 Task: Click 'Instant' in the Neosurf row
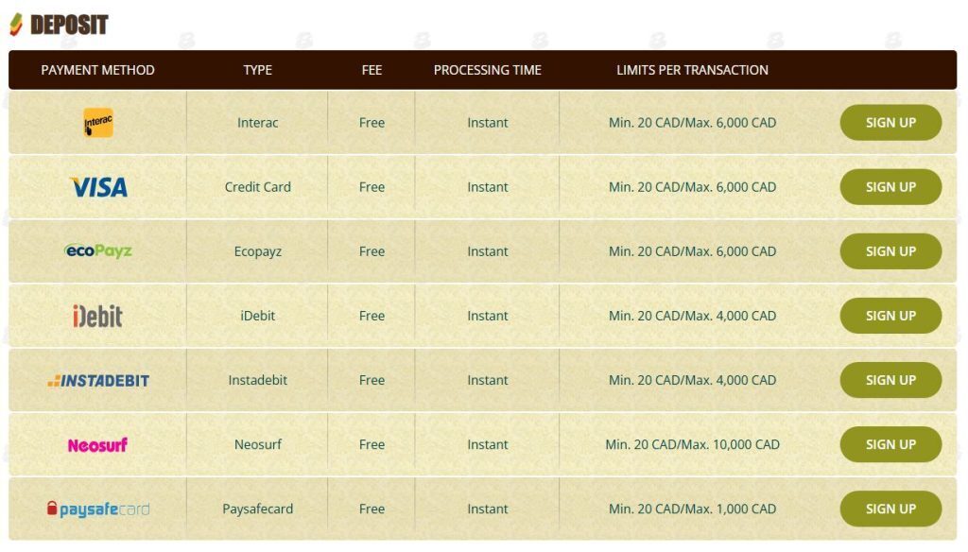tap(487, 444)
